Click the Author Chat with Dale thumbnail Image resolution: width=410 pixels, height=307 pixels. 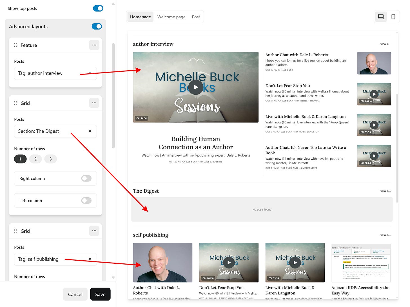pos(374,63)
